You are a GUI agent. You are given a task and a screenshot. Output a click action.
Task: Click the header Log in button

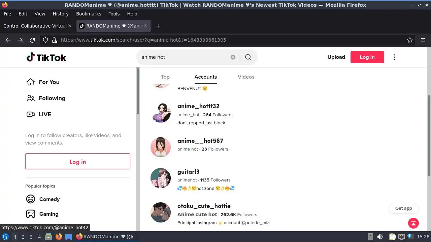pyautogui.click(x=367, y=57)
